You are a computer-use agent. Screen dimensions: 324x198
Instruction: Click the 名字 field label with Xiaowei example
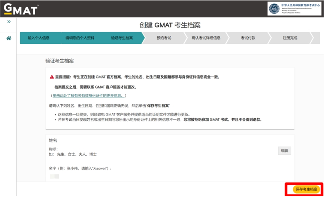coord(80,168)
